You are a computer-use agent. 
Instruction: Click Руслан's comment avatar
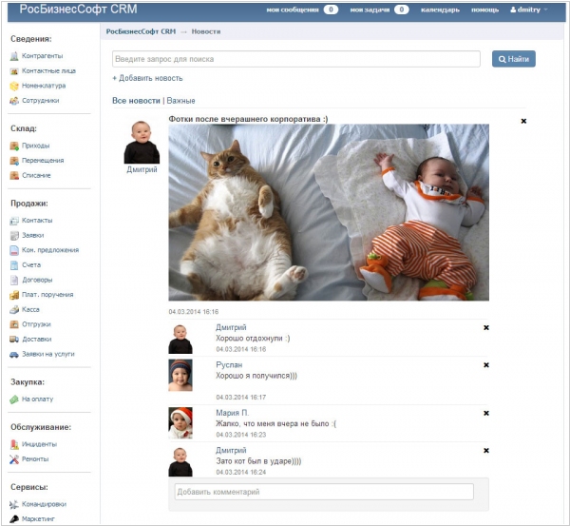point(180,376)
